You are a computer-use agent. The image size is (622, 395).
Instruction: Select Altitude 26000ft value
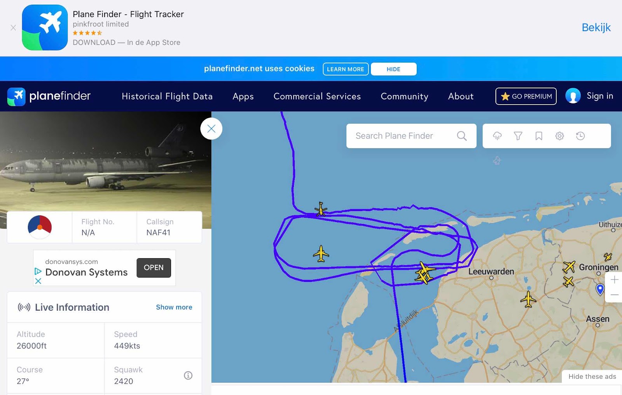(x=31, y=346)
